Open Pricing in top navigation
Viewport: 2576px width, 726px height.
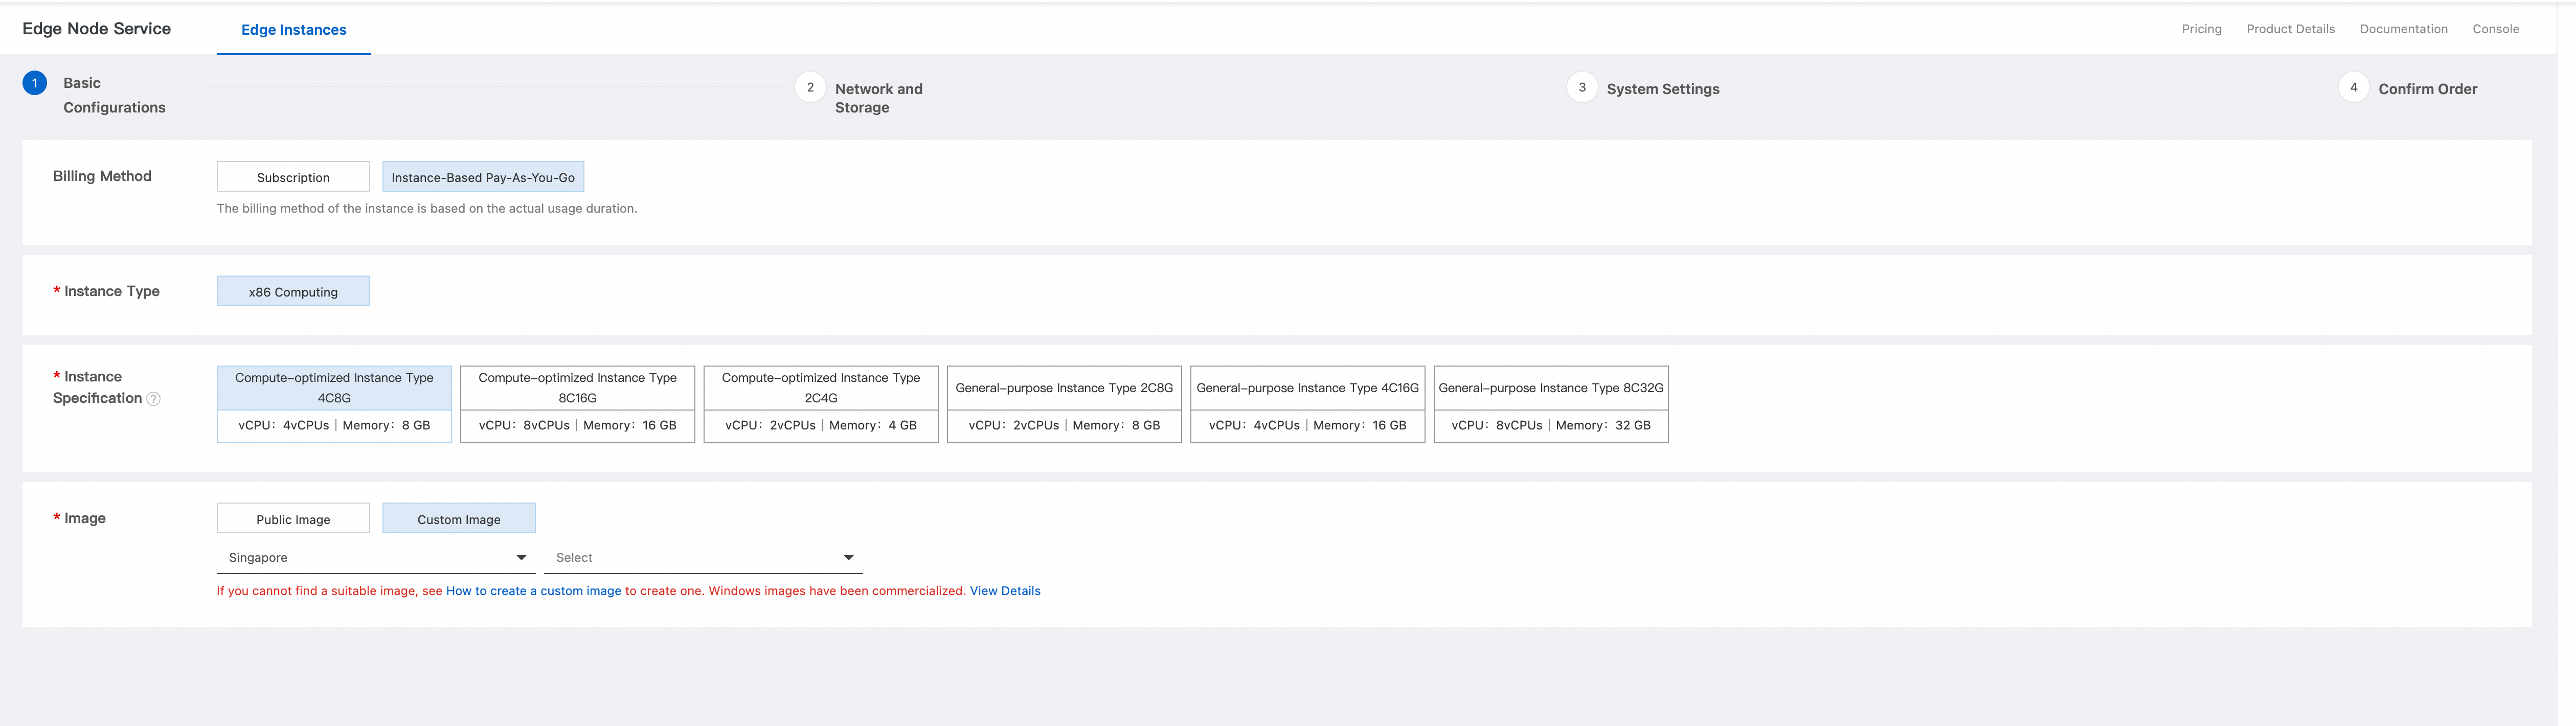(x=2201, y=29)
